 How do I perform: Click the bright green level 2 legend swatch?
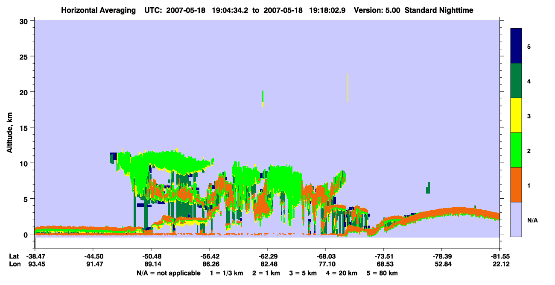click(516, 150)
